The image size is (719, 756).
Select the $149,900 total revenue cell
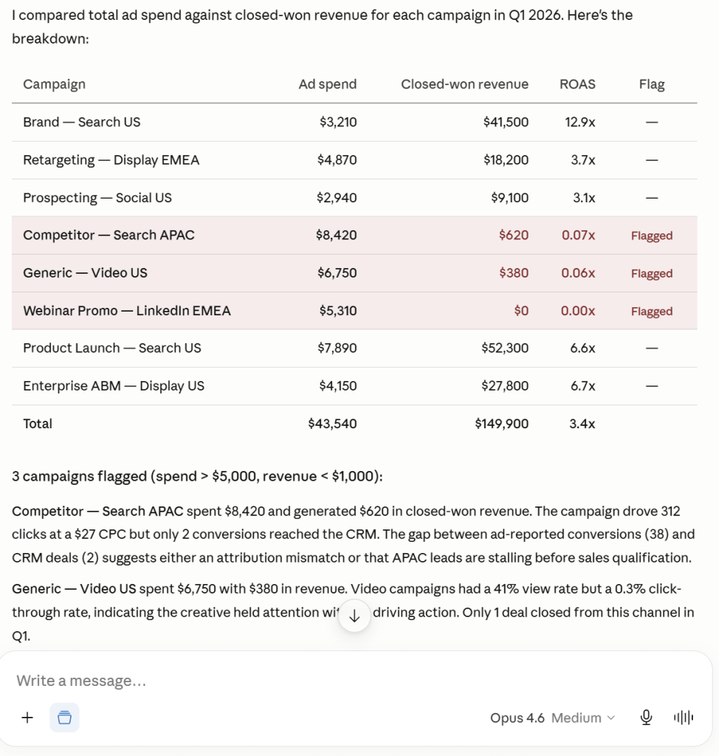pyautogui.click(x=502, y=423)
